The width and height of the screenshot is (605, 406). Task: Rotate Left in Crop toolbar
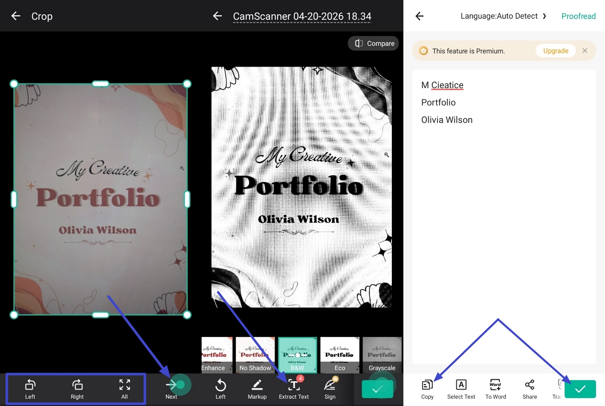[30, 389]
